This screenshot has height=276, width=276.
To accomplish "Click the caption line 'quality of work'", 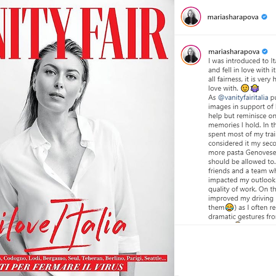I will (242, 189).
